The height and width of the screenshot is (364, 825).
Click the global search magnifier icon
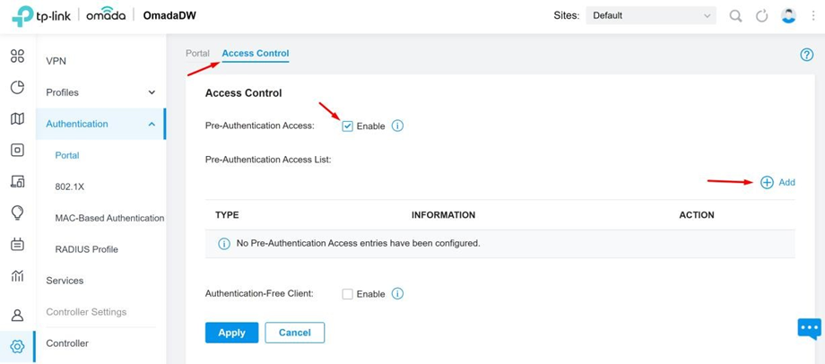[x=735, y=16]
